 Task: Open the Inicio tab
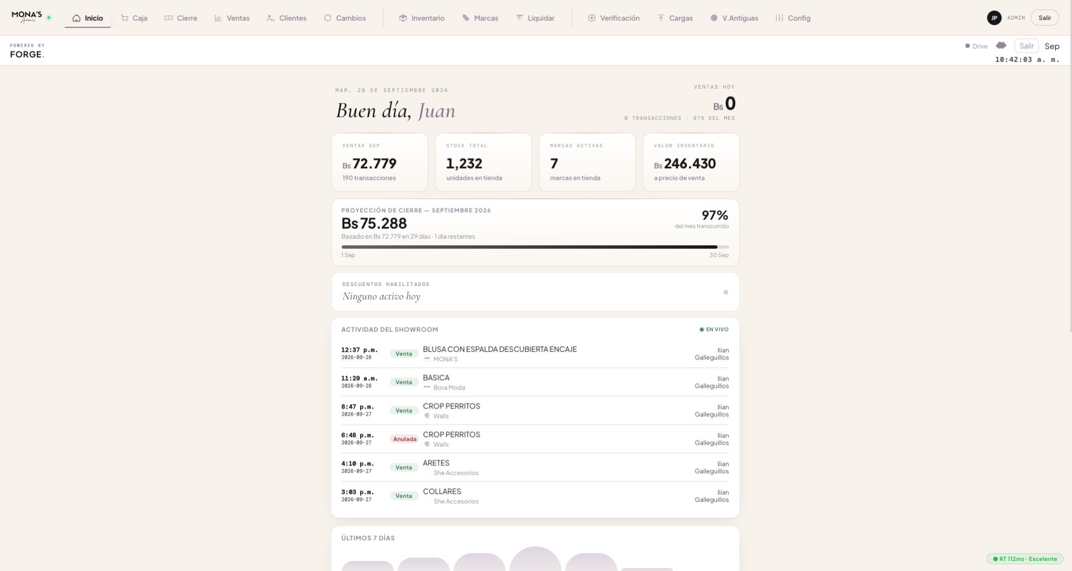point(88,18)
